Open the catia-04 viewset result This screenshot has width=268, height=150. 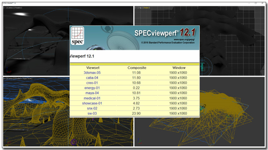pos(92,78)
